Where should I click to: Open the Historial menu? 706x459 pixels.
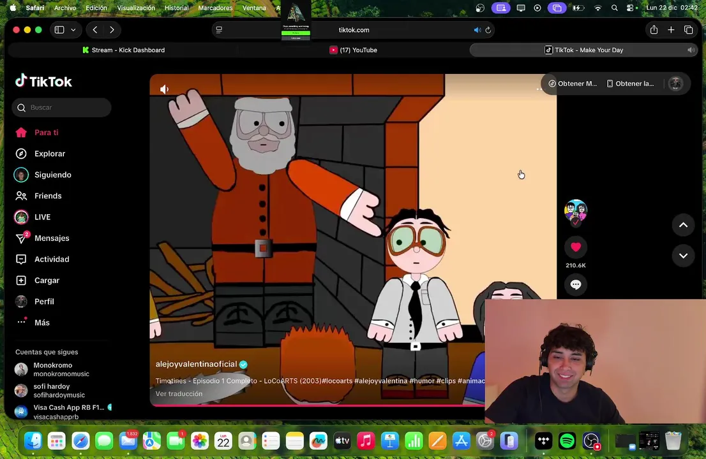176,8
